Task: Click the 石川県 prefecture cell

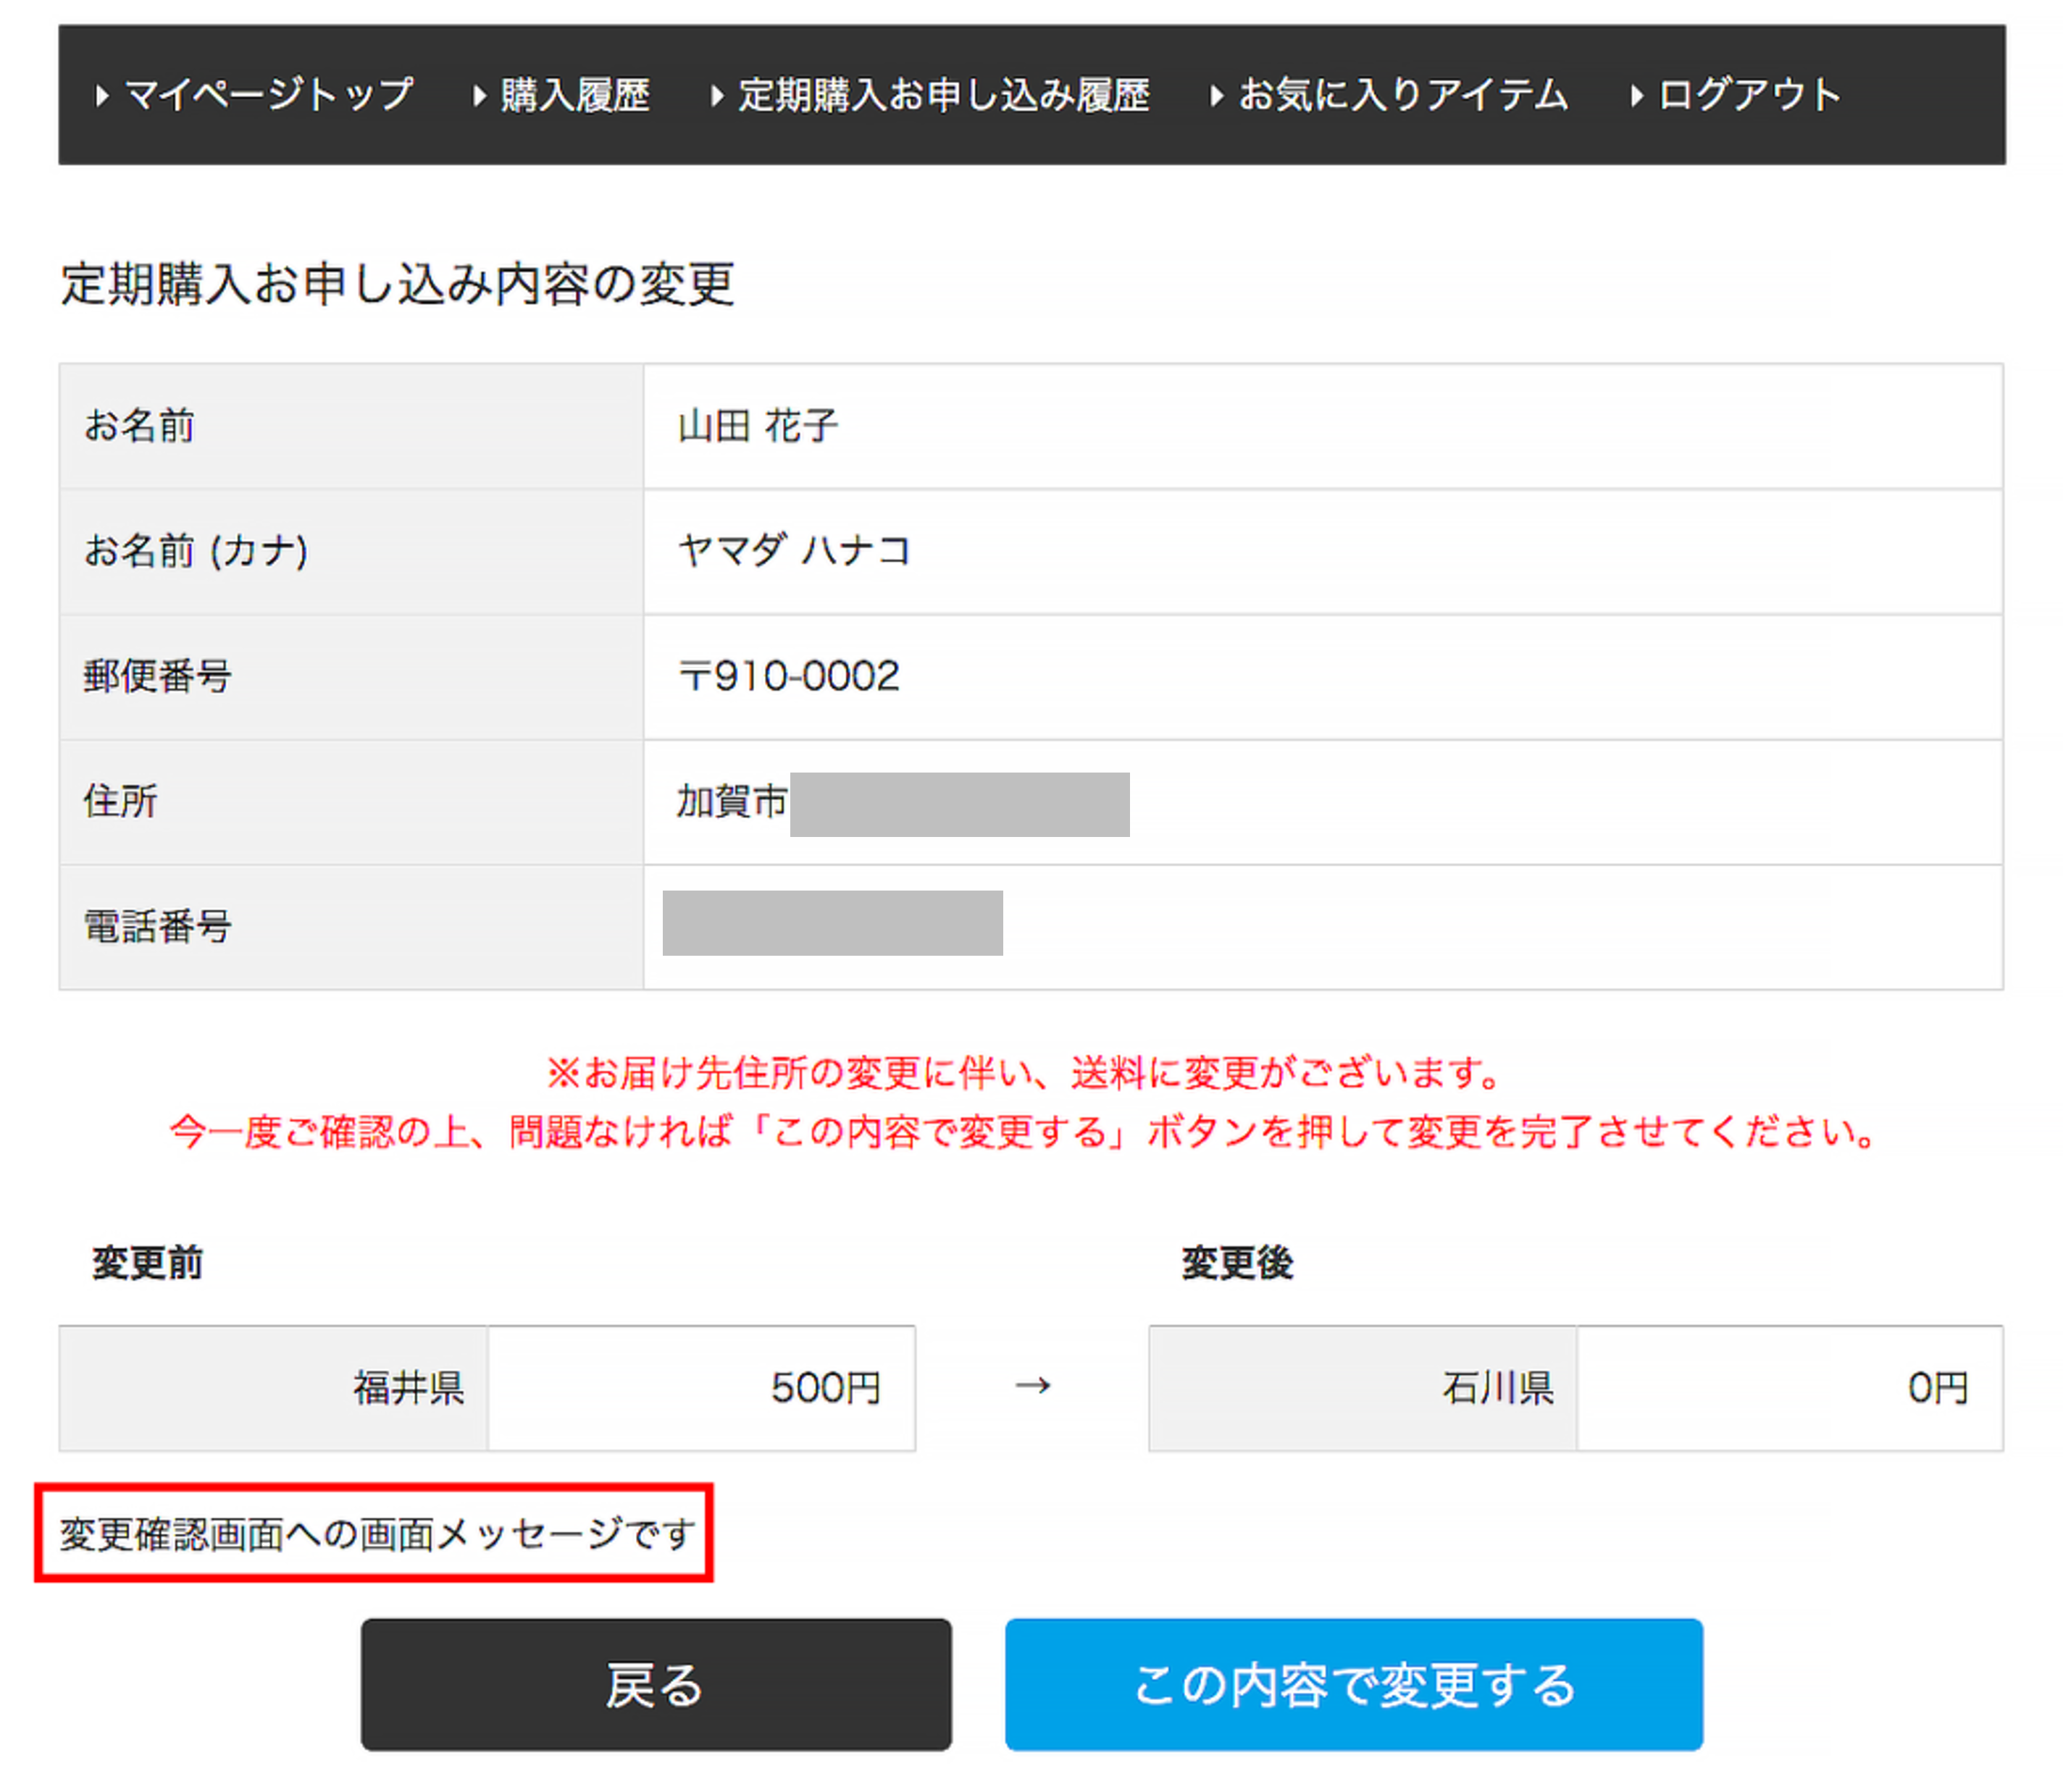Action: (x=1497, y=1388)
